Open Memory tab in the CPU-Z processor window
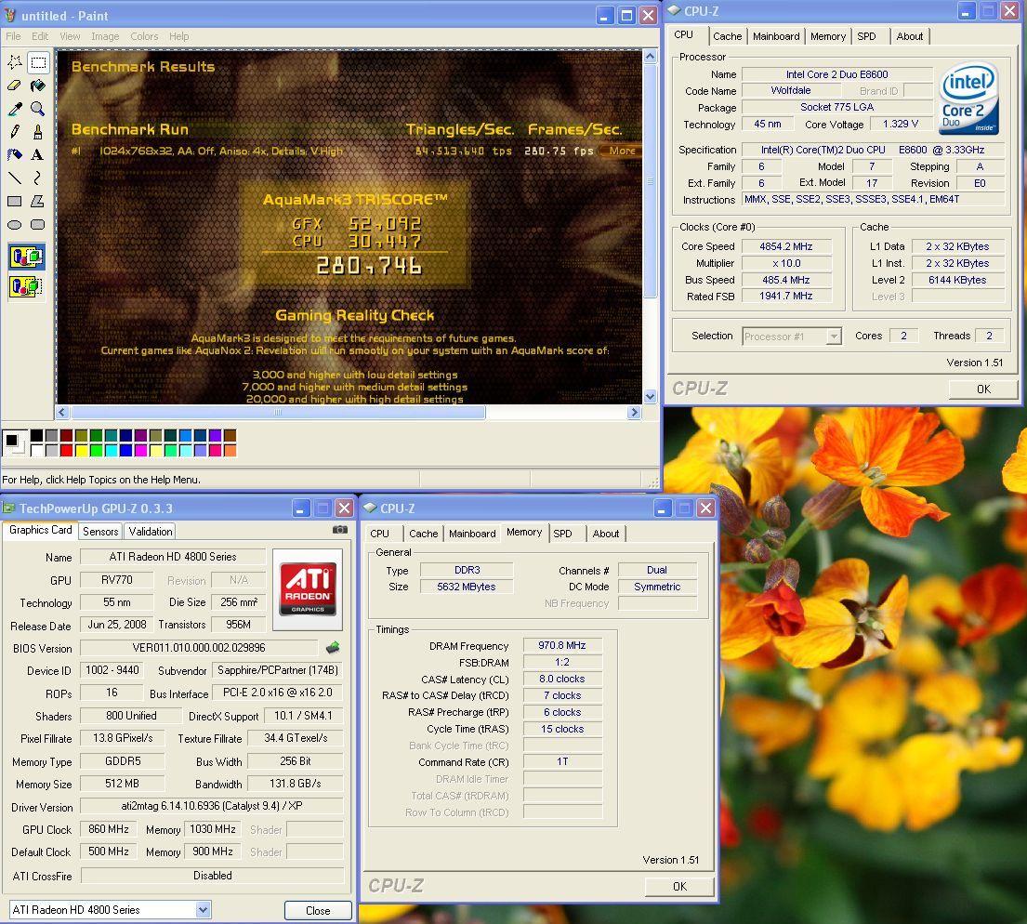The height and width of the screenshot is (924, 1027). [x=827, y=36]
